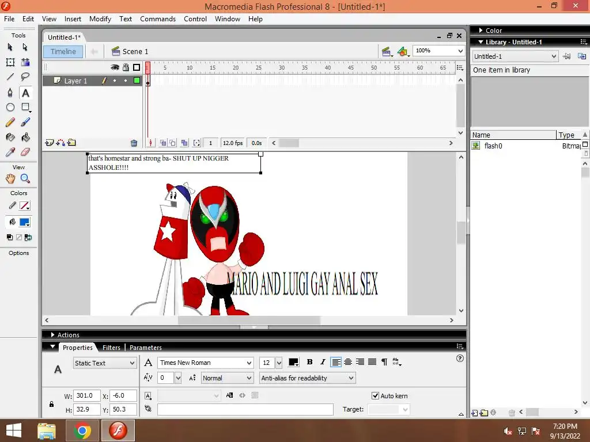Open the font size slider dropdown

pos(279,363)
